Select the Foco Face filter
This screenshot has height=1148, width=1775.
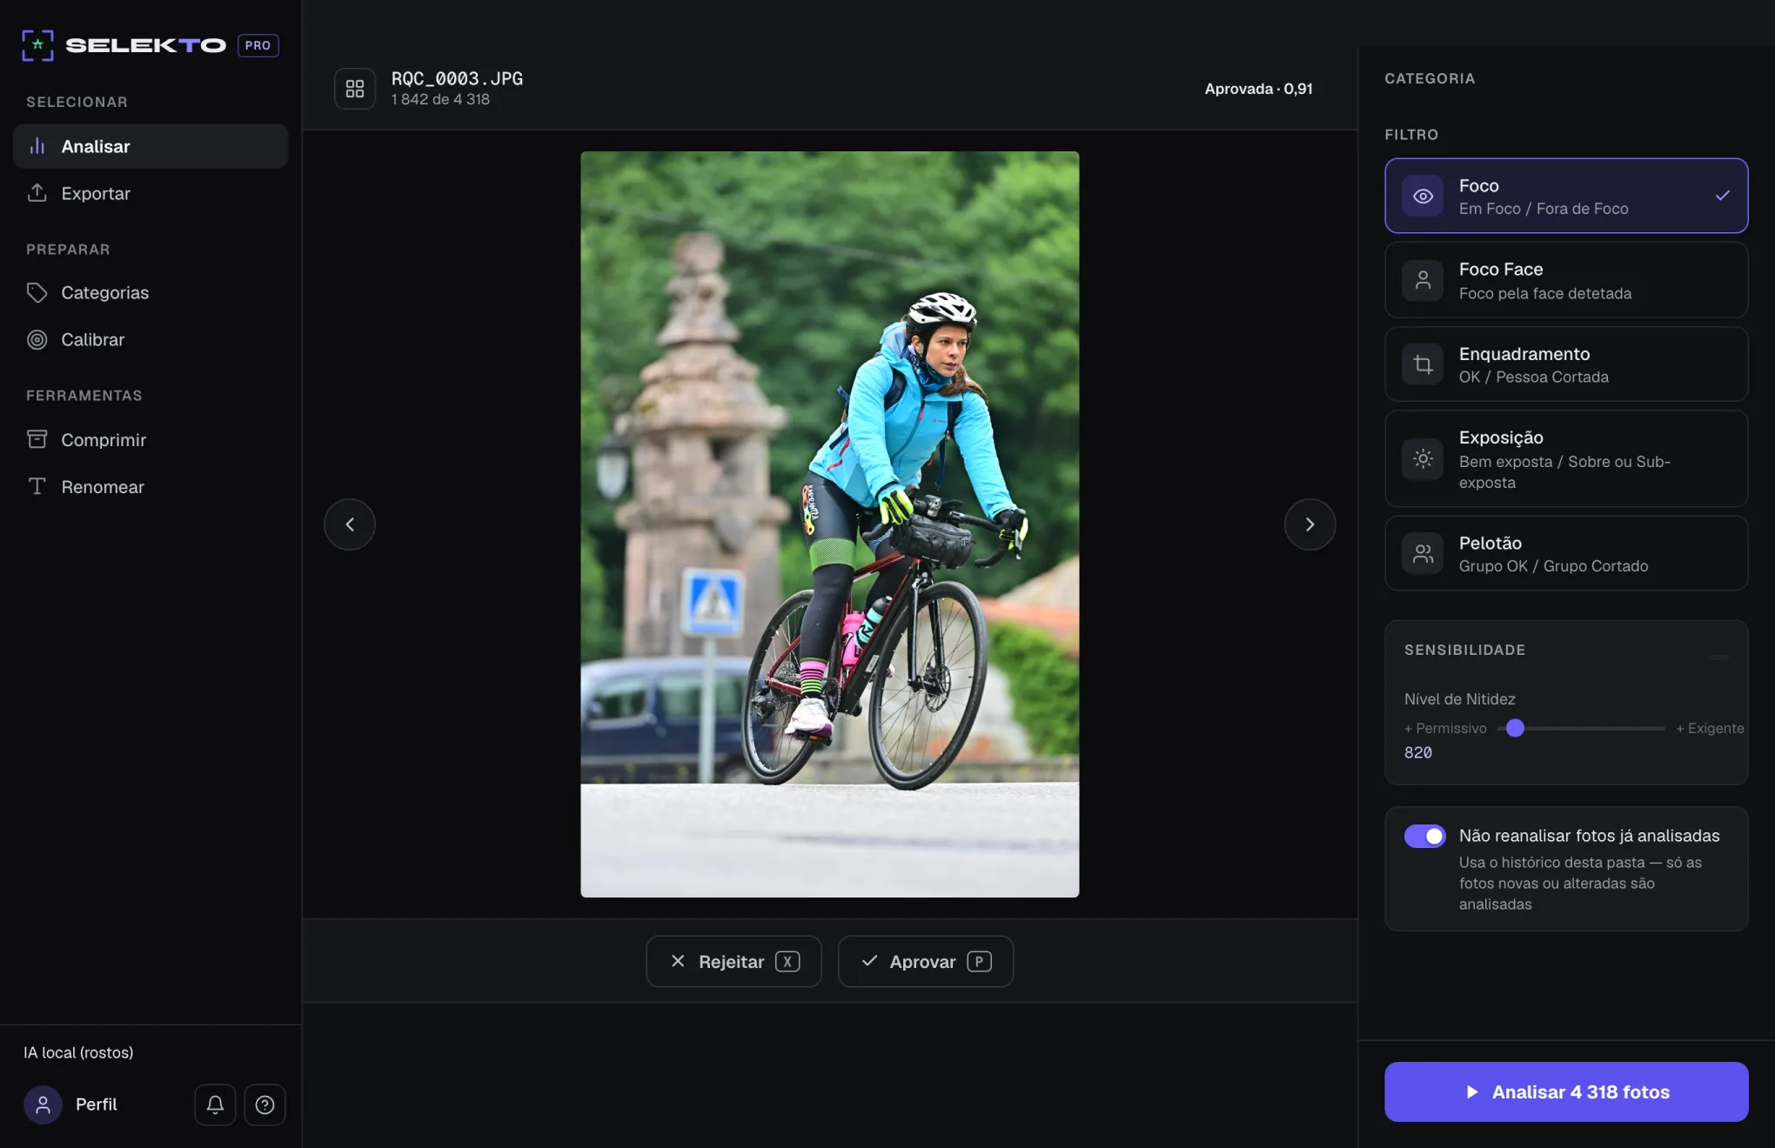click(1566, 280)
